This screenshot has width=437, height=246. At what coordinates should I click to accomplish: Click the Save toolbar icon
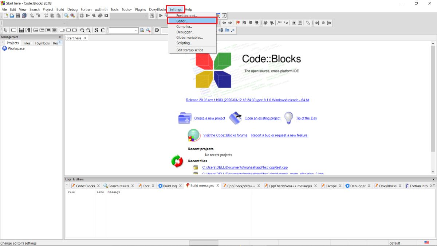click(18, 16)
